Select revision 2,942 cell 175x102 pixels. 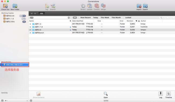(132, 24)
